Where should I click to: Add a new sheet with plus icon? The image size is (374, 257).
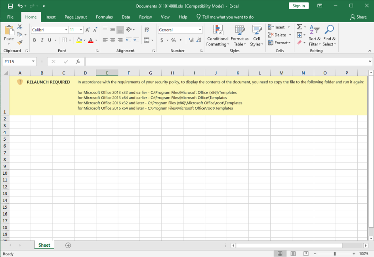pos(68,245)
